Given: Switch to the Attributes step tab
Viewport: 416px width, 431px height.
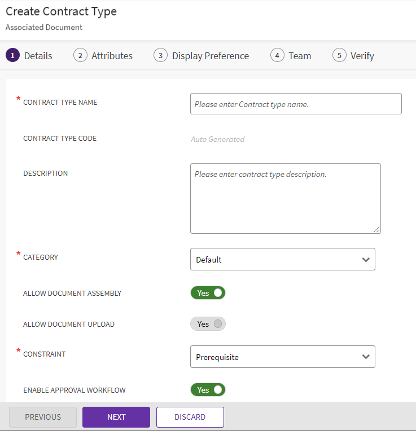Looking at the screenshot, I should point(112,56).
